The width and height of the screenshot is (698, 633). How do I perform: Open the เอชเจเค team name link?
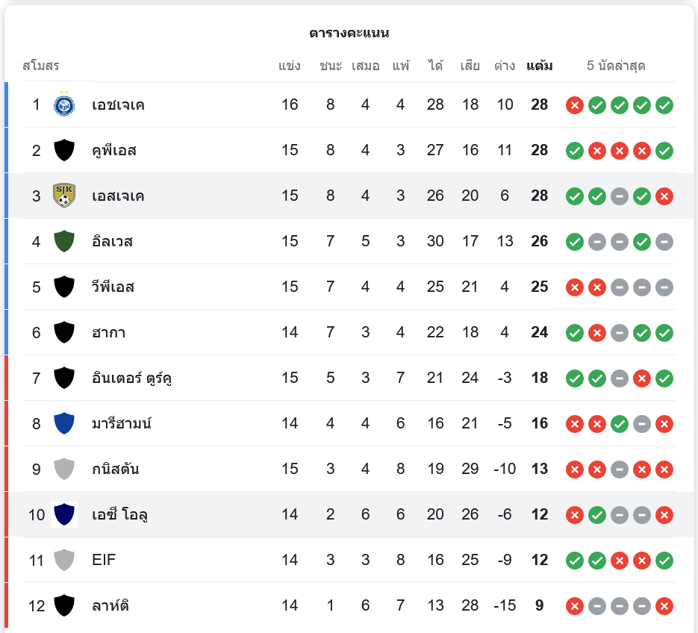point(118,105)
